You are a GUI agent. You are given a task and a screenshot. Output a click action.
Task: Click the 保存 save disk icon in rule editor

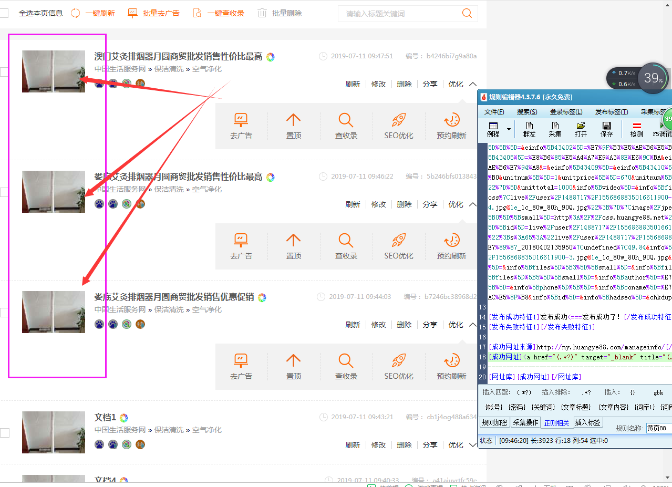pyautogui.click(x=606, y=129)
